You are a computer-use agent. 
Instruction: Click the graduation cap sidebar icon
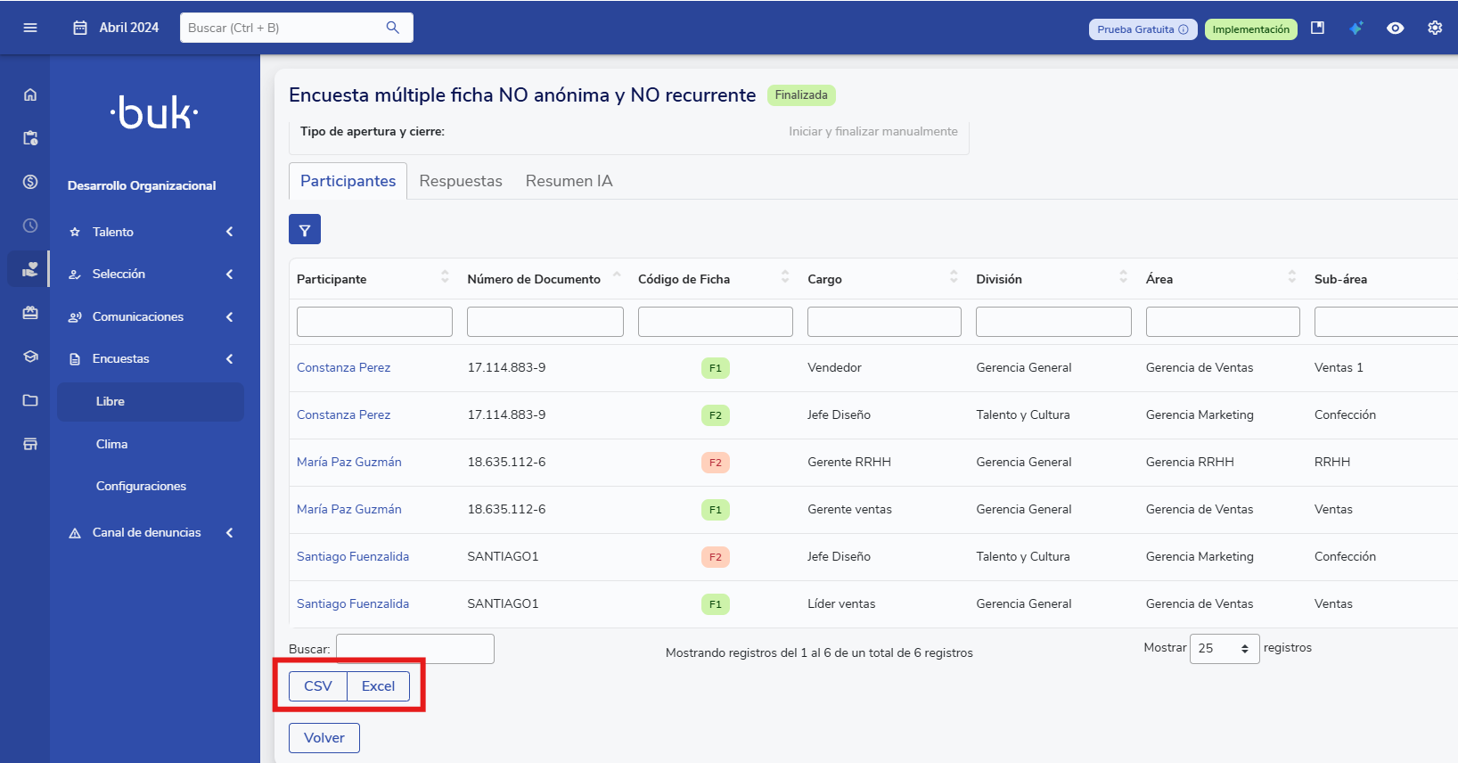pyautogui.click(x=30, y=357)
